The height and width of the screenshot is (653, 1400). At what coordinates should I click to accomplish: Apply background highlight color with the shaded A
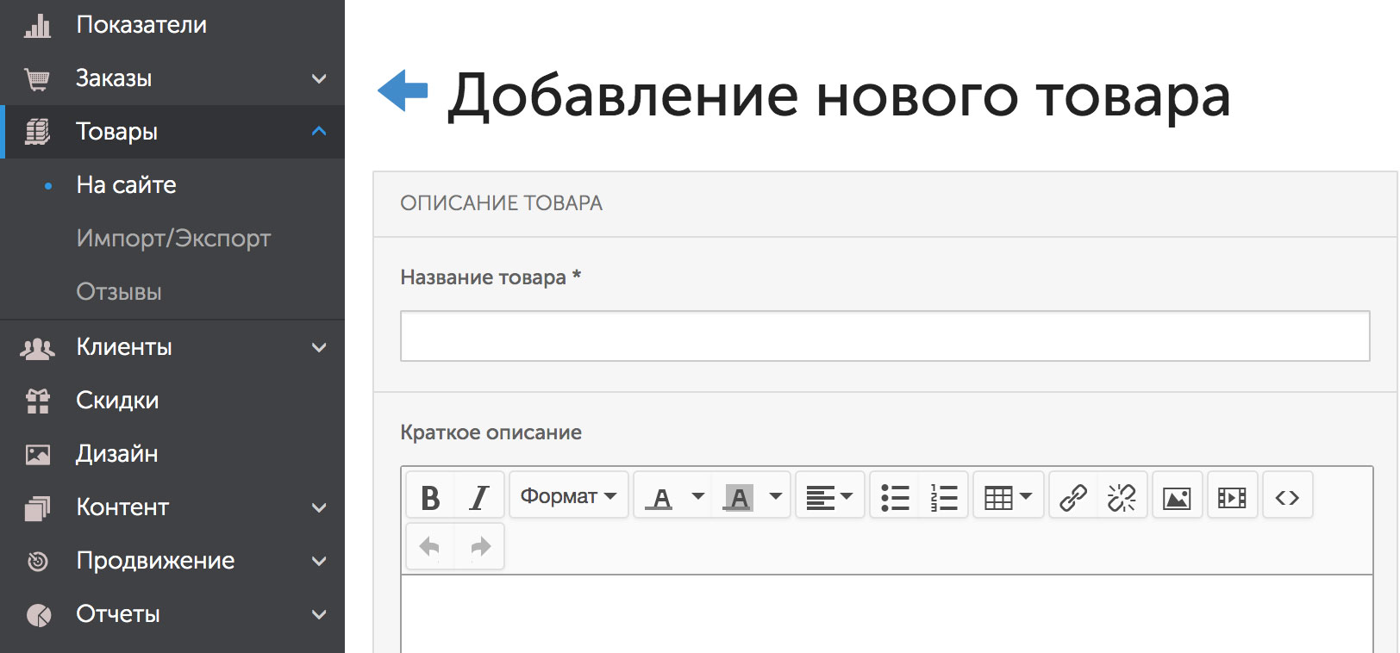(x=739, y=497)
